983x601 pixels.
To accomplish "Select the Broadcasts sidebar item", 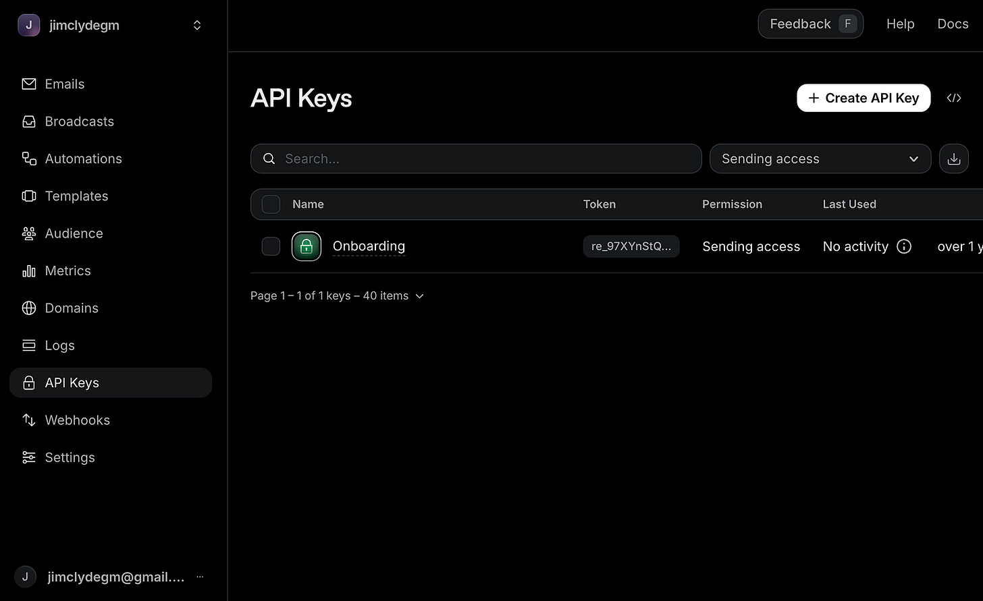I will point(79,121).
